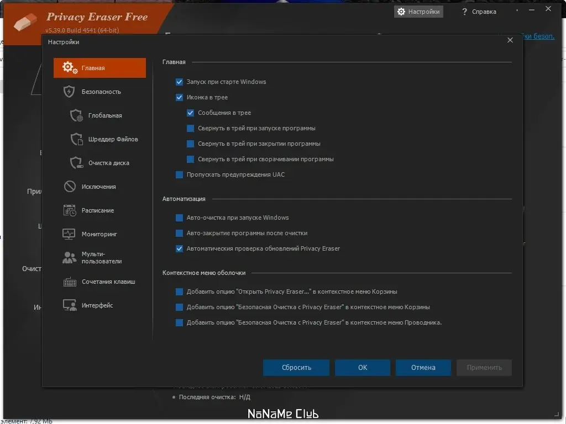
Task: Click the Отмена button
Action: (x=423, y=367)
